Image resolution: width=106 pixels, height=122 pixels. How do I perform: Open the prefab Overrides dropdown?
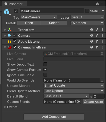(87, 23)
